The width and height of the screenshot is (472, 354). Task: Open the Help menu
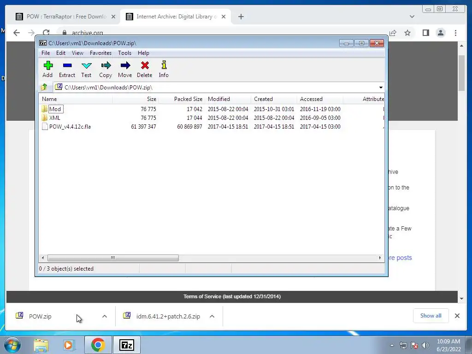coord(144,53)
